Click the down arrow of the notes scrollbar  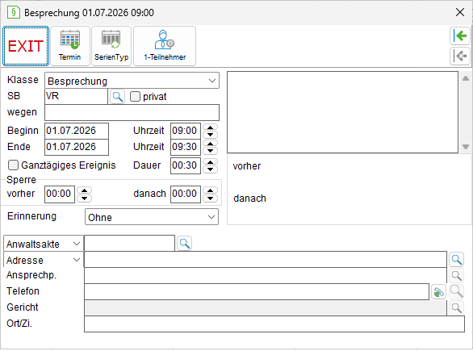coord(466,147)
